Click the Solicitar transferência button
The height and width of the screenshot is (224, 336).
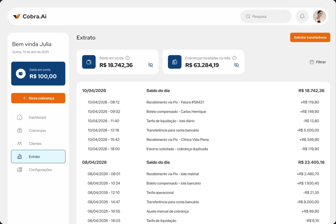coord(310,37)
